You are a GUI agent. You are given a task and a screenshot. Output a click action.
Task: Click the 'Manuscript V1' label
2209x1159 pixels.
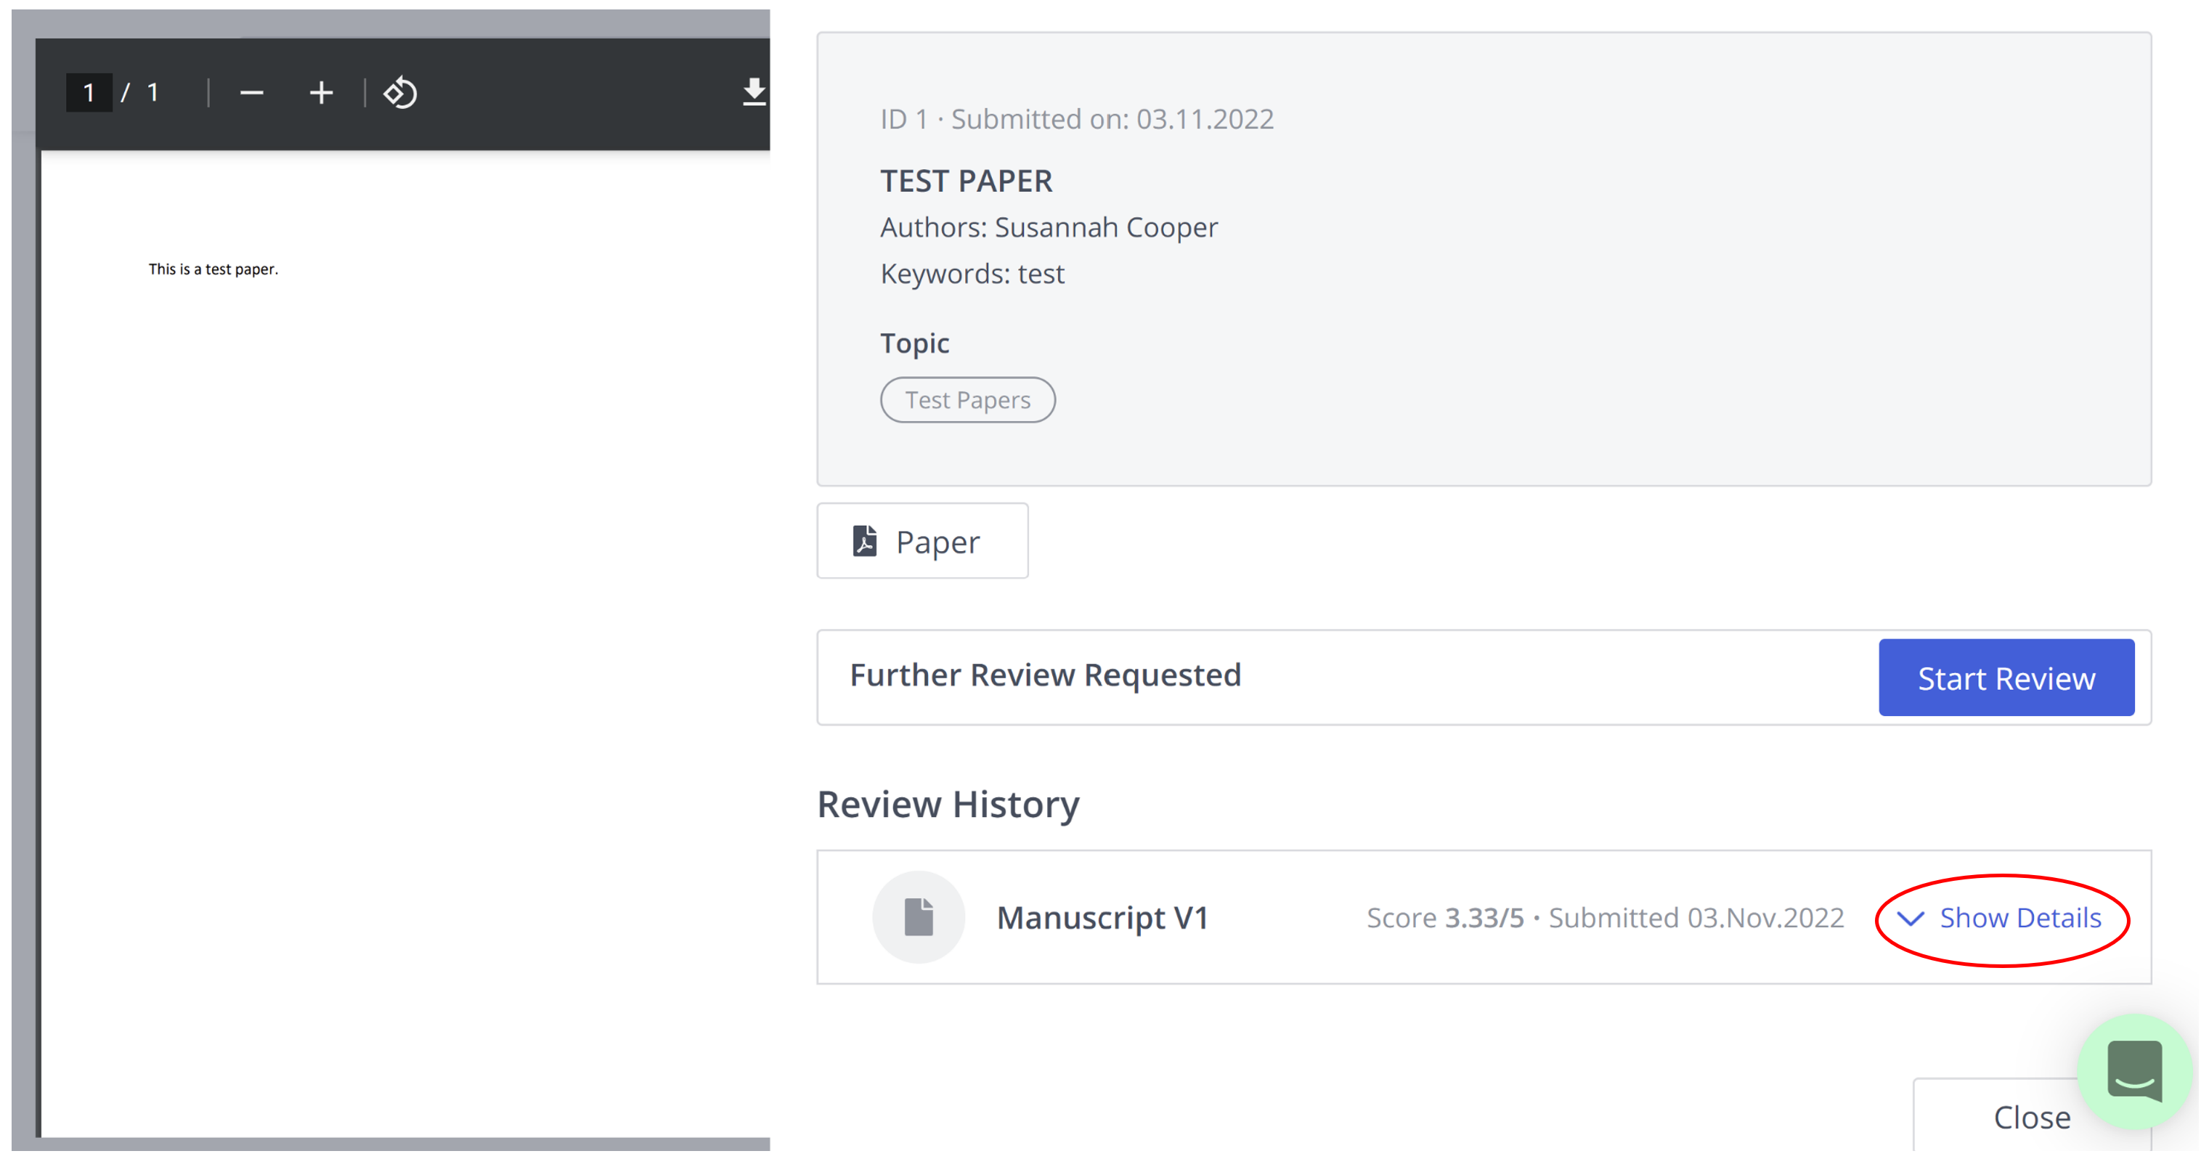tap(1103, 918)
